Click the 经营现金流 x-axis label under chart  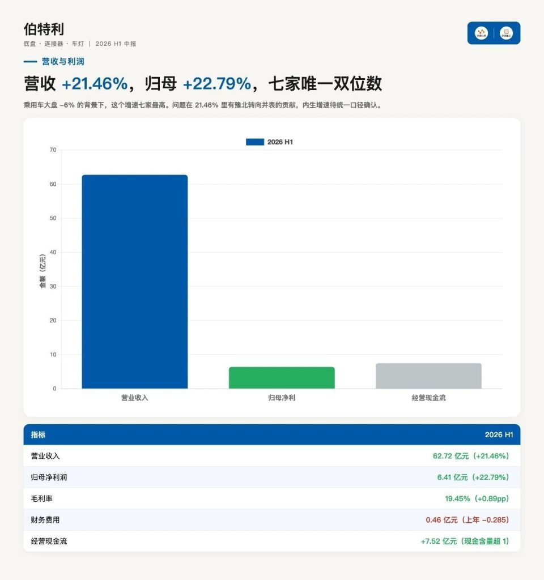pyautogui.click(x=428, y=398)
